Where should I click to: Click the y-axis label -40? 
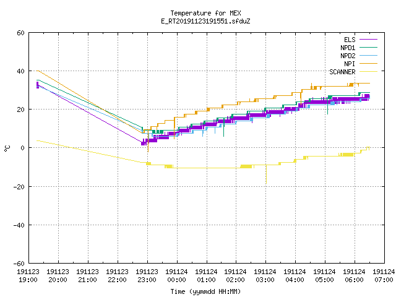[19, 225]
